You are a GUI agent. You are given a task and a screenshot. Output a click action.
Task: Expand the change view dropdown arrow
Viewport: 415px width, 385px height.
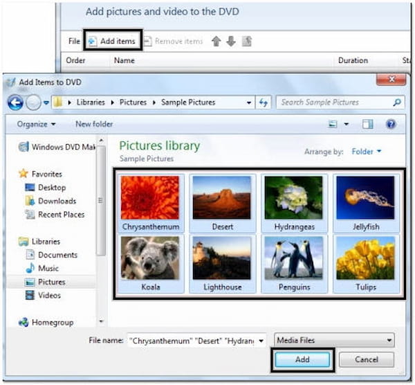346,125
